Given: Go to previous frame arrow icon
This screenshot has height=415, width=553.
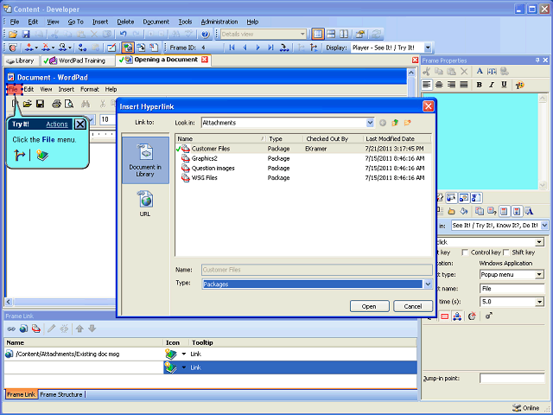Looking at the screenshot, I should point(245,48).
